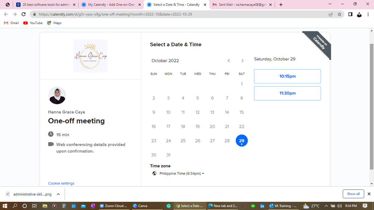Go to previous month in calendar
Image resolution: width=374 pixels, height=210 pixels.
coord(229,61)
